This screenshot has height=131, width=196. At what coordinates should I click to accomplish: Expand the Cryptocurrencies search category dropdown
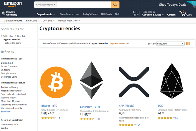(x=46, y=5)
